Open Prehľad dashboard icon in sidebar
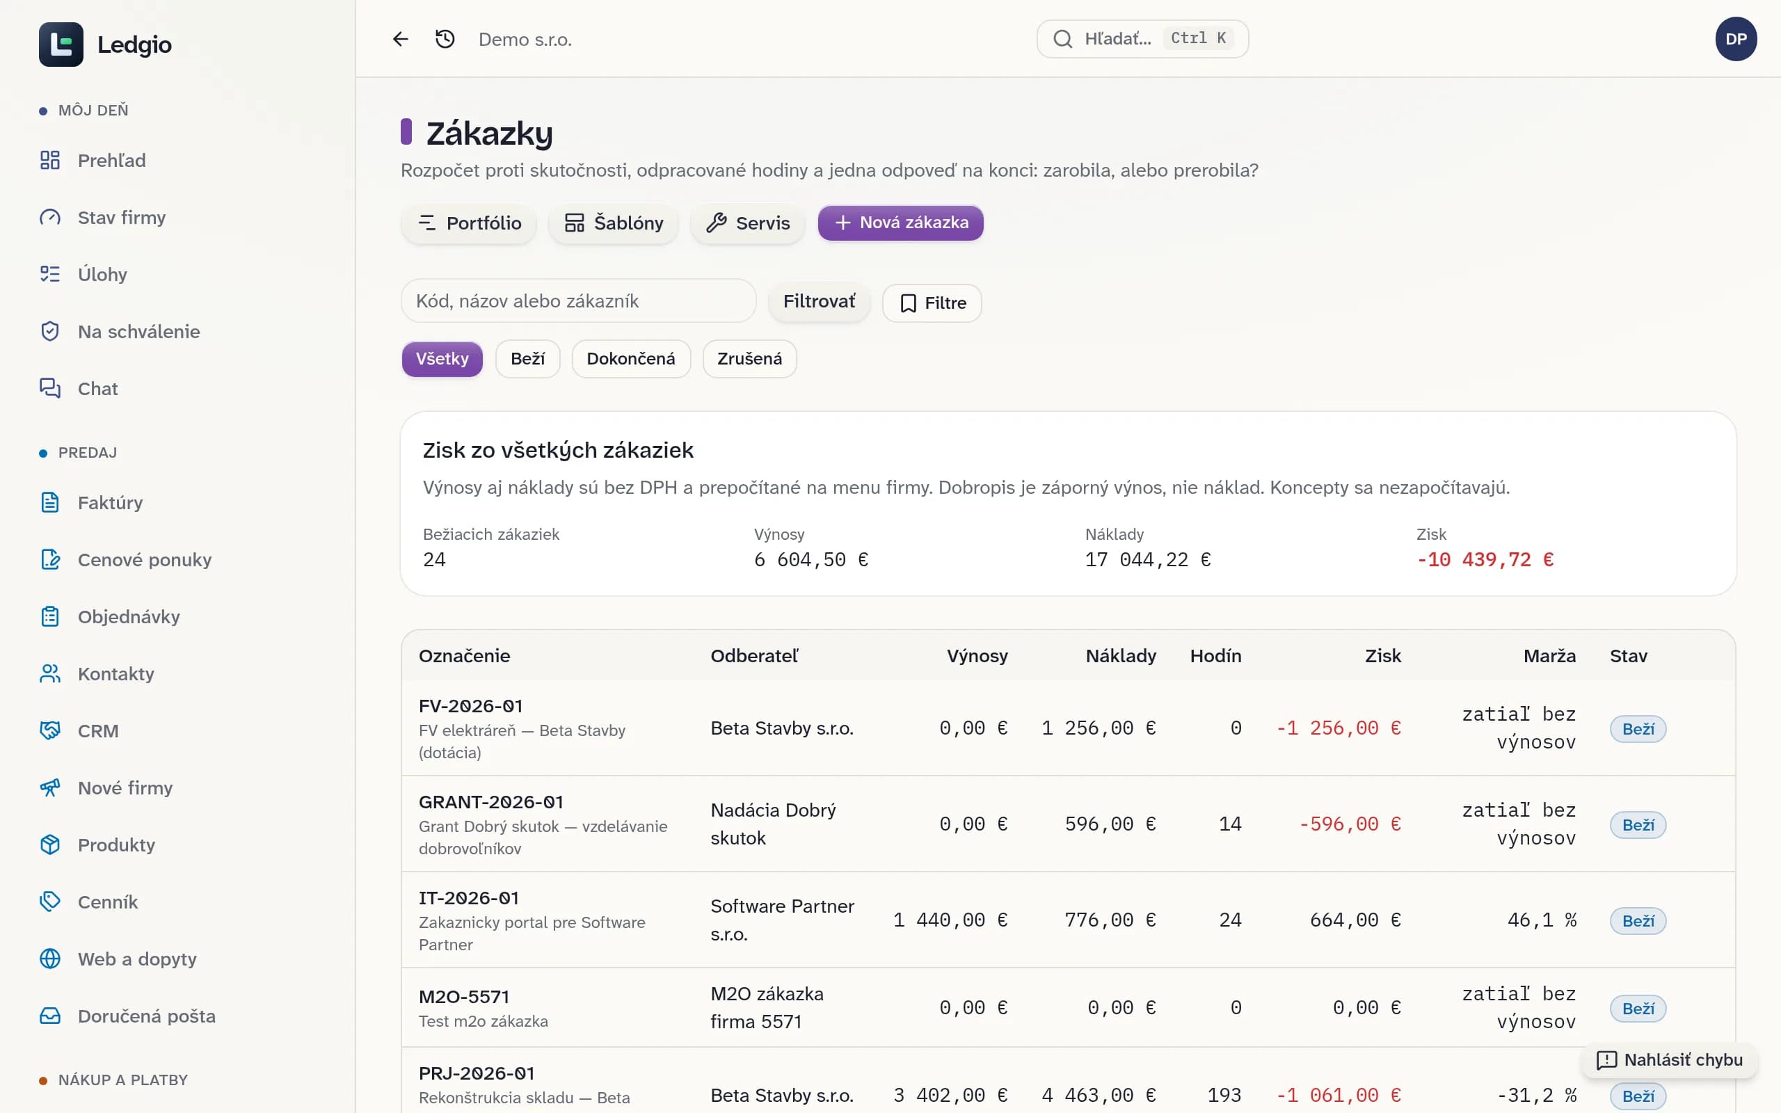Screen dimensions: 1781x1113 pyautogui.click(x=50, y=161)
